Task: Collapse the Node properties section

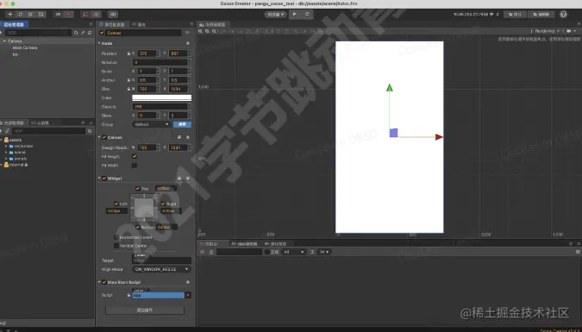Action: [99, 43]
